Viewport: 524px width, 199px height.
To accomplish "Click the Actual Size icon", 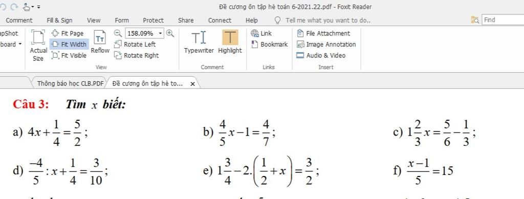I will pyautogui.click(x=38, y=46).
